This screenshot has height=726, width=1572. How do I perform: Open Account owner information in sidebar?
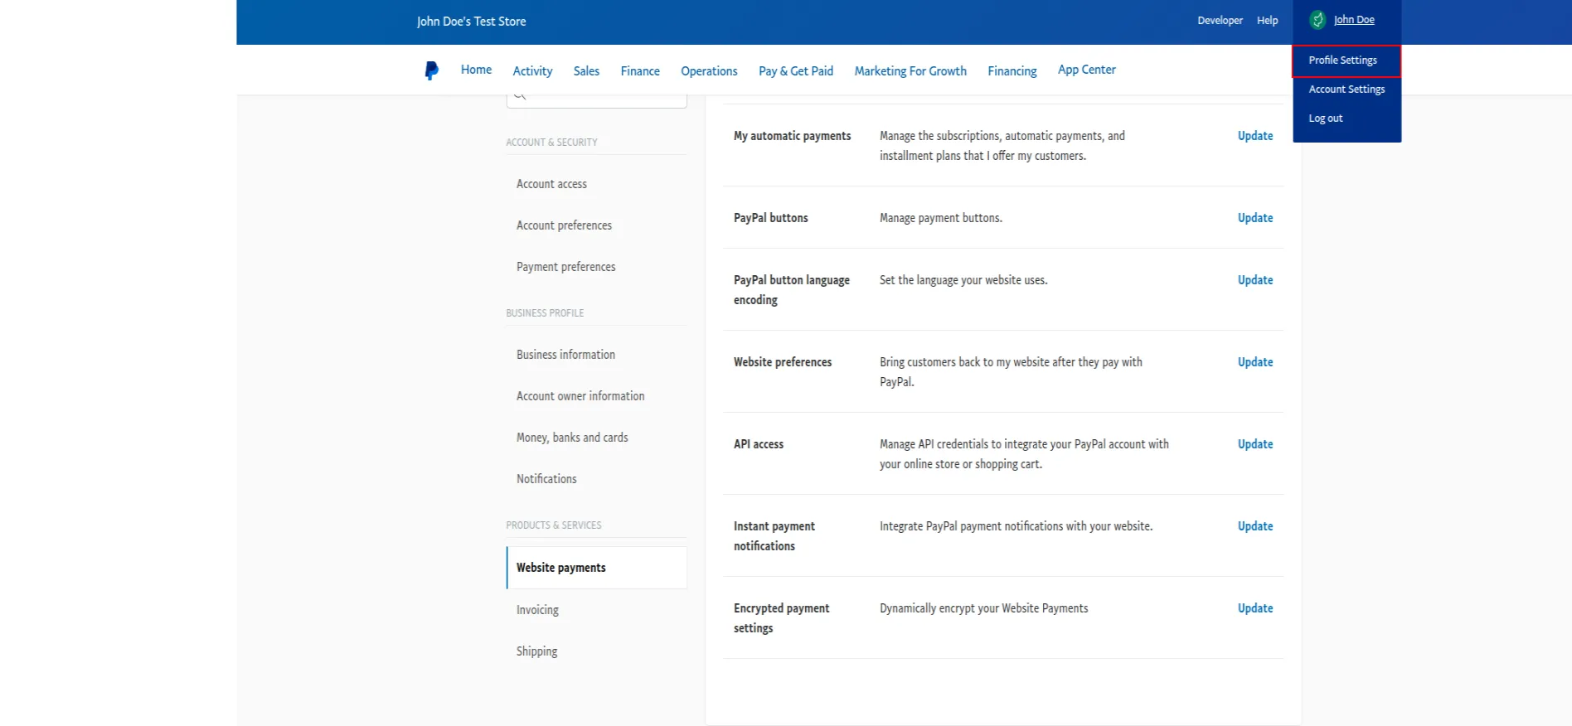(x=580, y=396)
